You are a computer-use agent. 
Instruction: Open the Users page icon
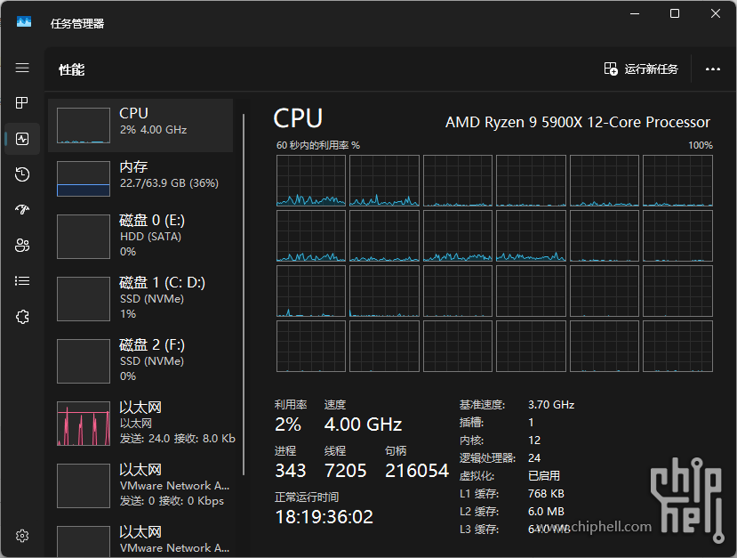(22, 246)
